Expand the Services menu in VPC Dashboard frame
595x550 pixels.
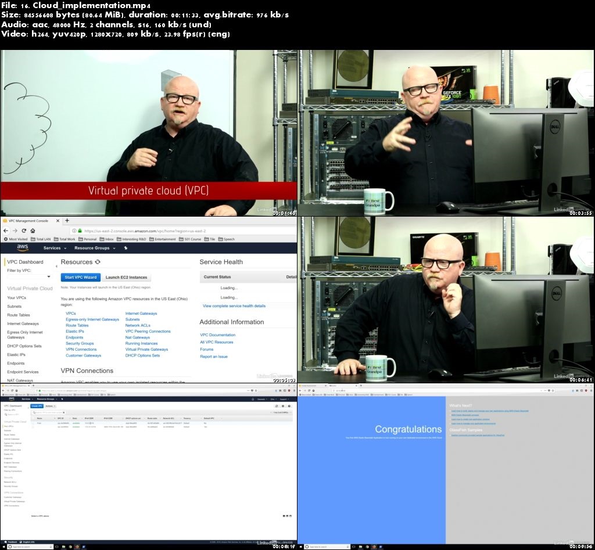55,248
